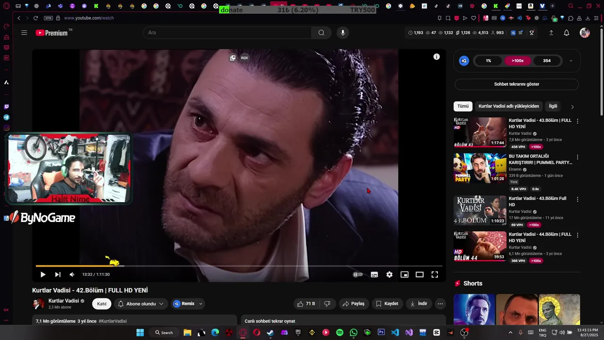Seek along the video progress bar

(x=239, y=266)
